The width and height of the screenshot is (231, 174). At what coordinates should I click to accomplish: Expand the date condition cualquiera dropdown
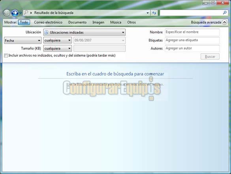[58, 40]
